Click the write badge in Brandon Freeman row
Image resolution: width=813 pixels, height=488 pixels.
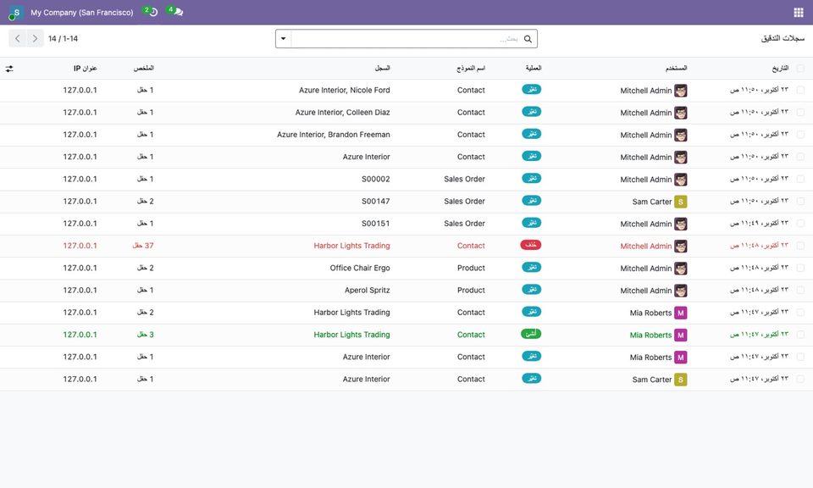532,134
